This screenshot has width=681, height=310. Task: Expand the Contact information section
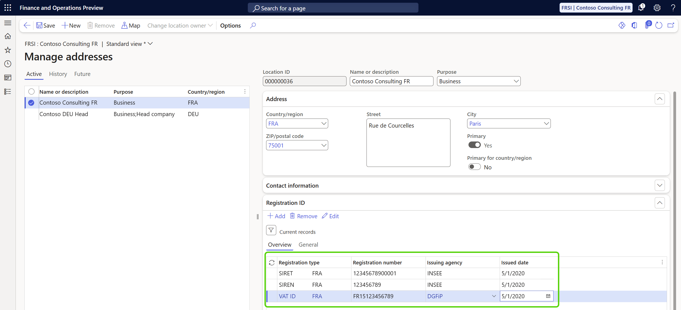660,185
